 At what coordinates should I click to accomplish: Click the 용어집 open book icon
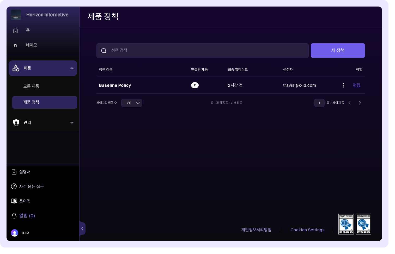(x=14, y=201)
